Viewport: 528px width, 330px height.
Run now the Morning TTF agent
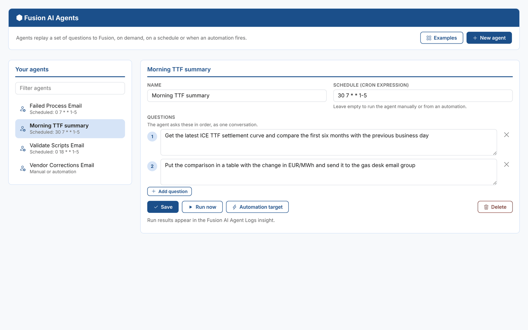[202, 207]
